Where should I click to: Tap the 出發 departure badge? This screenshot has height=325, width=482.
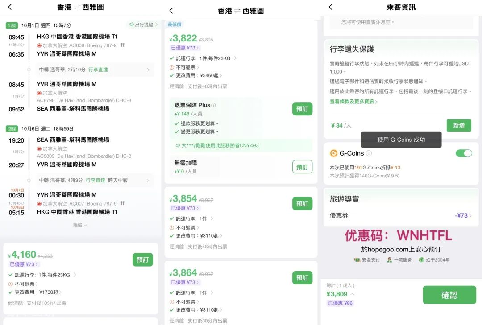coord(12,25)
